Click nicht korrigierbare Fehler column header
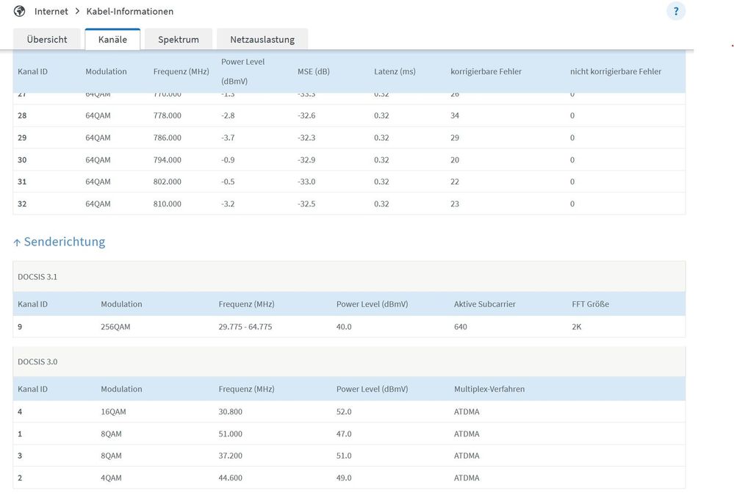The height and width of the screenshot is (496, 734). click(x=616, y=71)
